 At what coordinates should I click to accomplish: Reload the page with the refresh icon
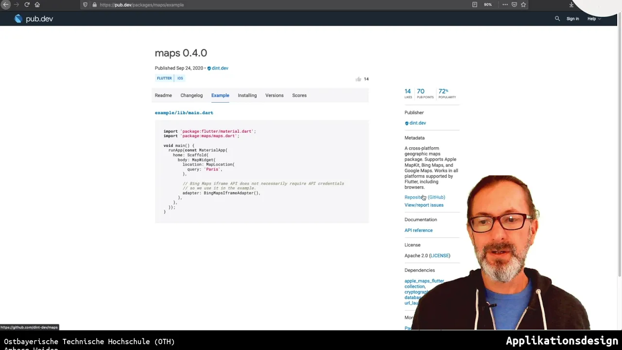coord(27,4)
